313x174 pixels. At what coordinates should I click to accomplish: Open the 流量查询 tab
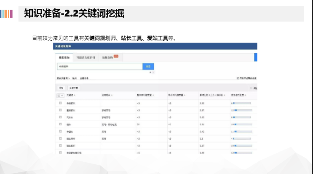pos(107,57)
